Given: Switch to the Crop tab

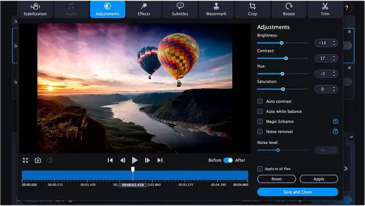Looking at the screenshot, I should [x=253, y=10].
